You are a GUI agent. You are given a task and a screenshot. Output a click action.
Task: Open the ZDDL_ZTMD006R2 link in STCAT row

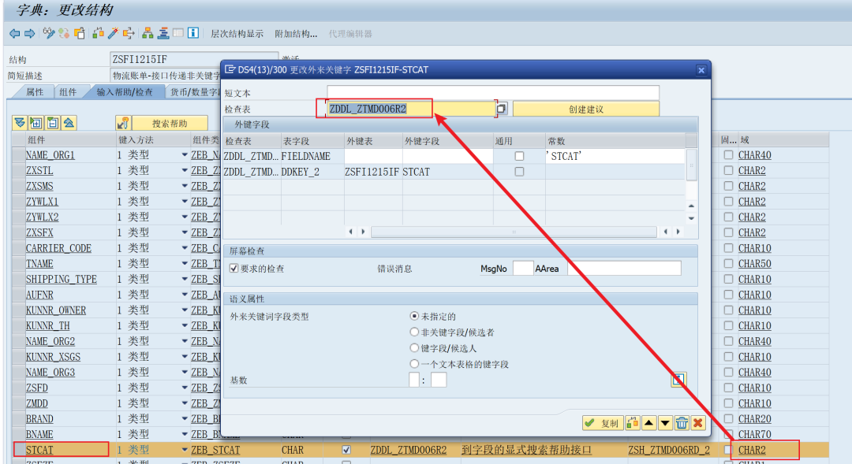coord(408,450)
